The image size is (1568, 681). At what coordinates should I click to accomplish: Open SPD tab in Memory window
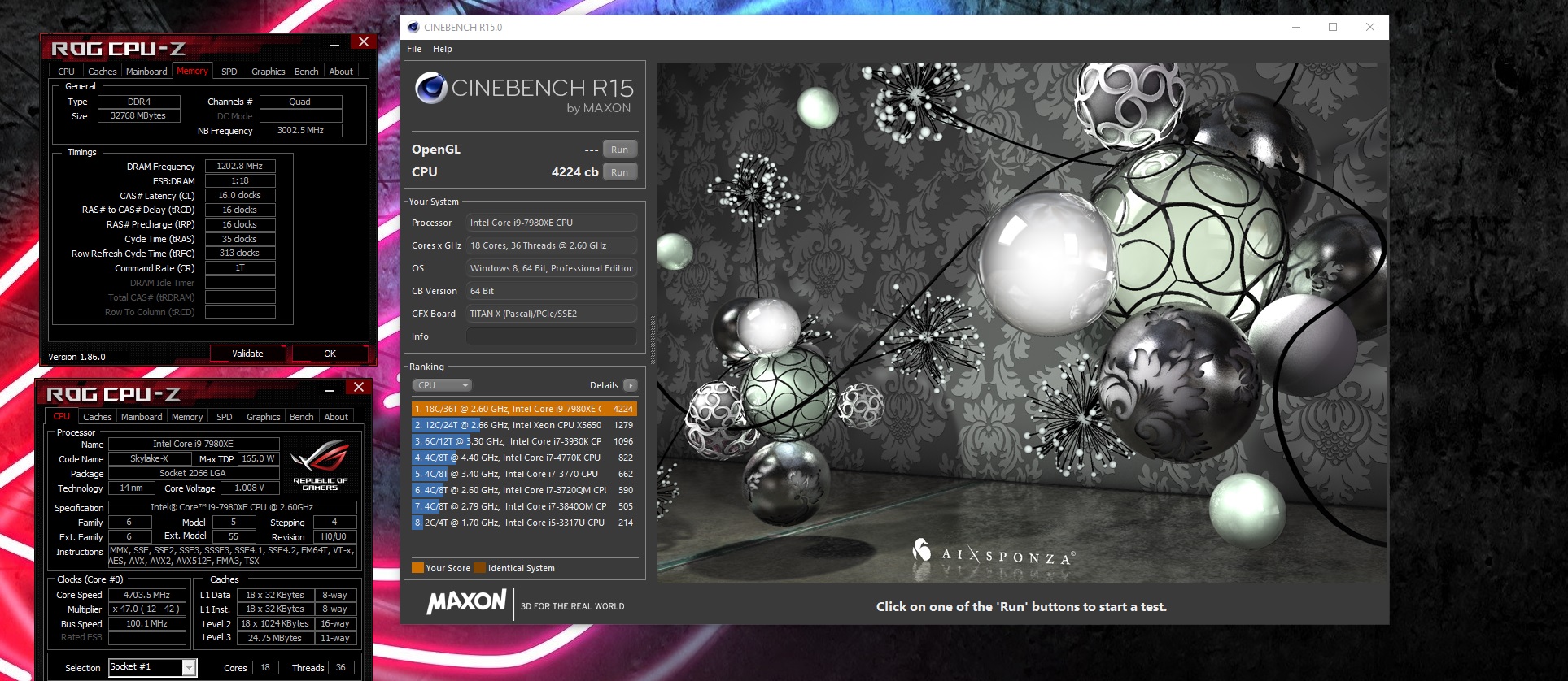pyautogui.click(x=229, y=72)
